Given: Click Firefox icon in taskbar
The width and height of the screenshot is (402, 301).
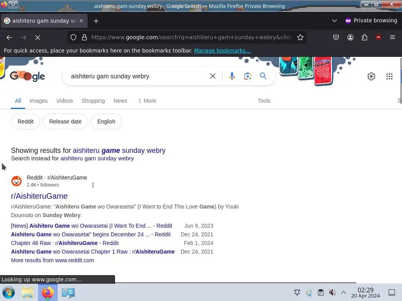Looking at the screenshot, I should pyautogui.click(x=48, y=292).
